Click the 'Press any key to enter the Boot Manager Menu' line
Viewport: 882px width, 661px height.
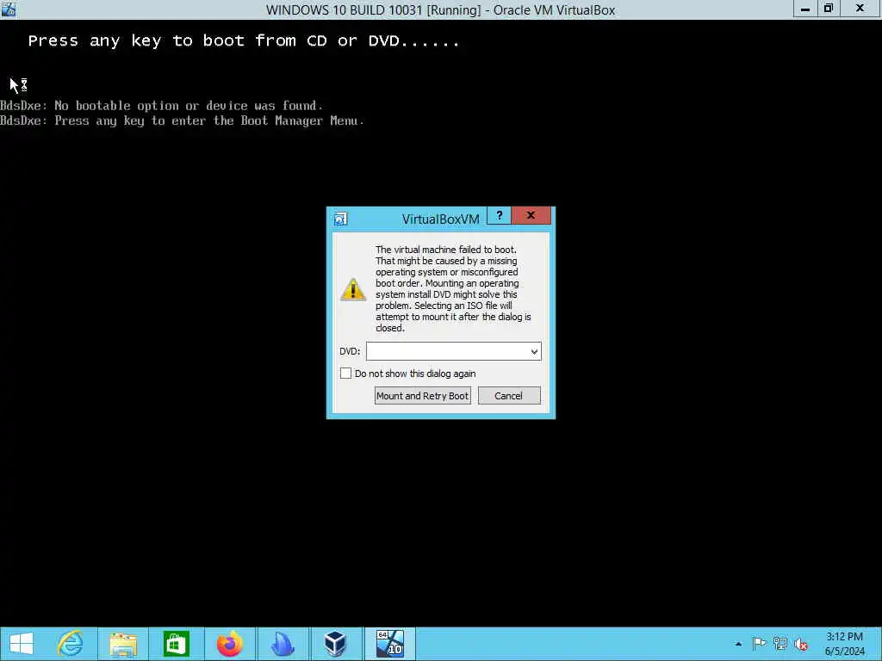click(x=183, y=120)
